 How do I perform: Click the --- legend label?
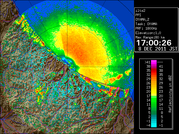pyautogui.click(x=160, y=62)
